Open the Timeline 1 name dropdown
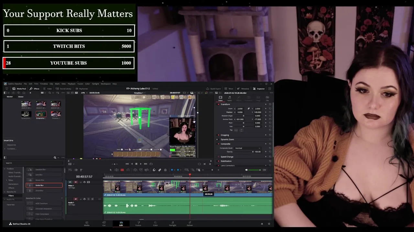This screenshot has width=414, height=232. (x=140, y=93)
